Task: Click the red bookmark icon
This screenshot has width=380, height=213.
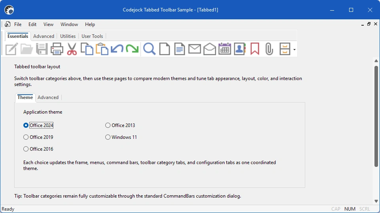Action: click(255, 49)
